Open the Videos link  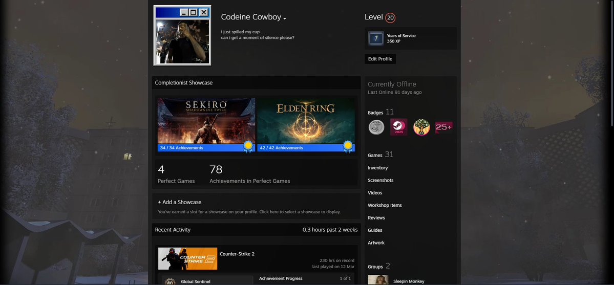(x=375, y=193)
